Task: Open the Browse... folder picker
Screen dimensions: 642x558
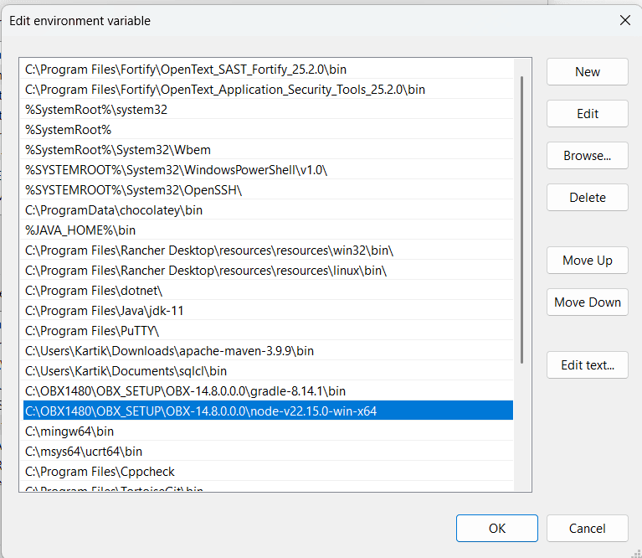Action: 587,156
